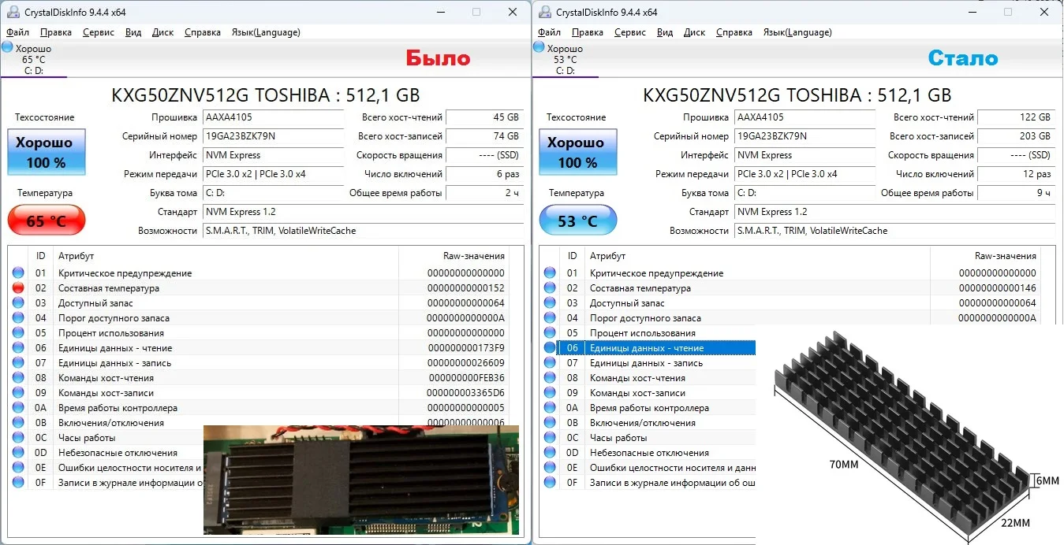Click Интерфейс NVM Express field in left window

[273, 155]
